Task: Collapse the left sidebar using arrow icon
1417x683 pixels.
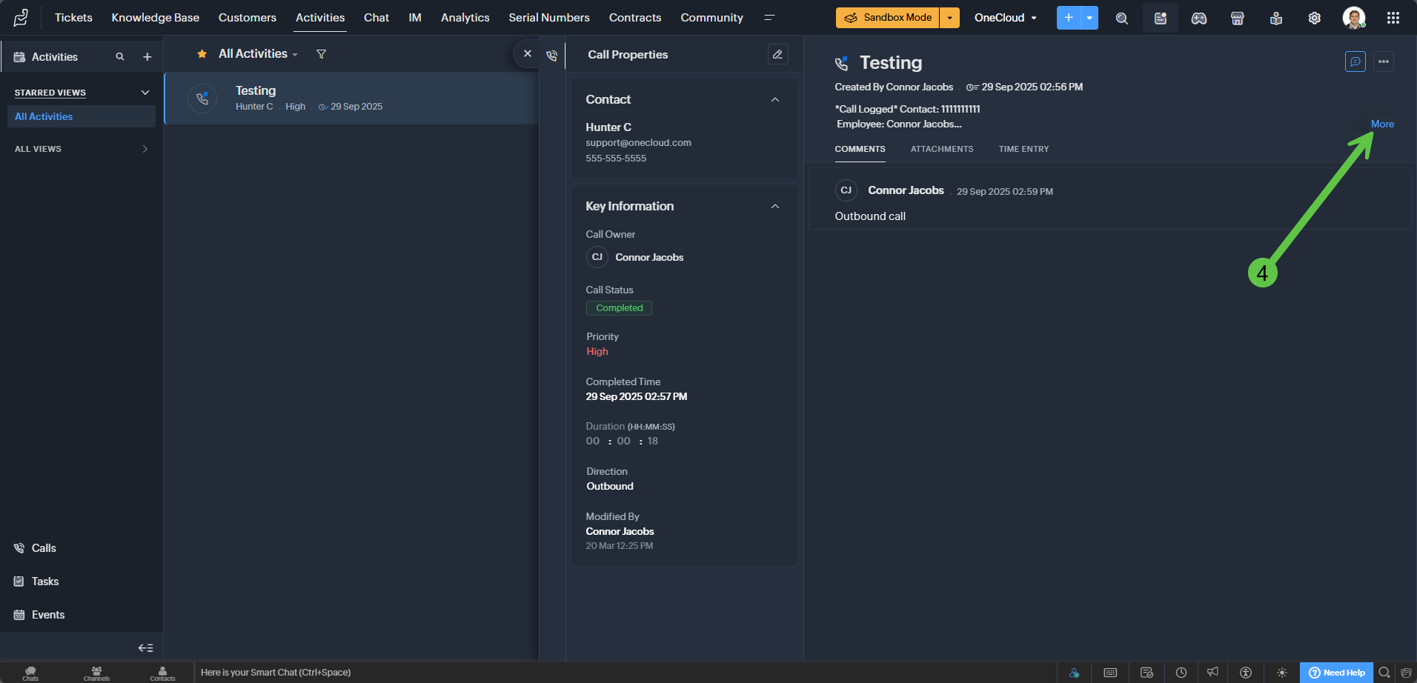Action: pos(145,647)
